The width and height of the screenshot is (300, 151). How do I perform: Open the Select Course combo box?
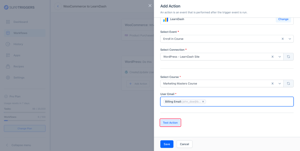pos(222,83)
